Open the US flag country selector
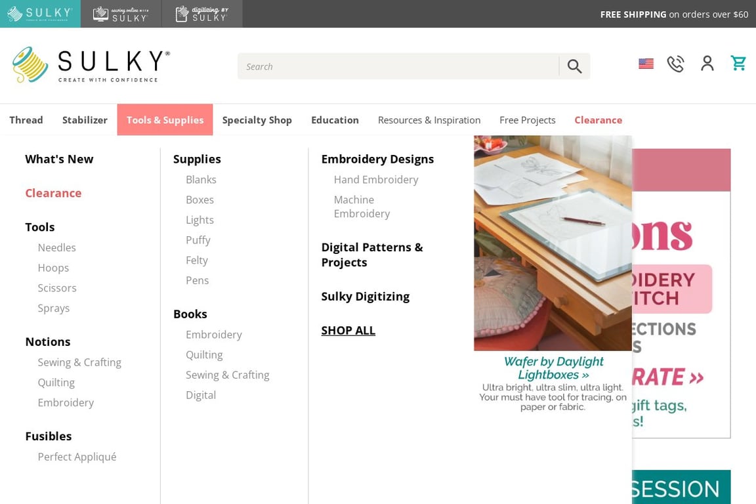Viewport: 756px width, 504px height. point(646,64)
